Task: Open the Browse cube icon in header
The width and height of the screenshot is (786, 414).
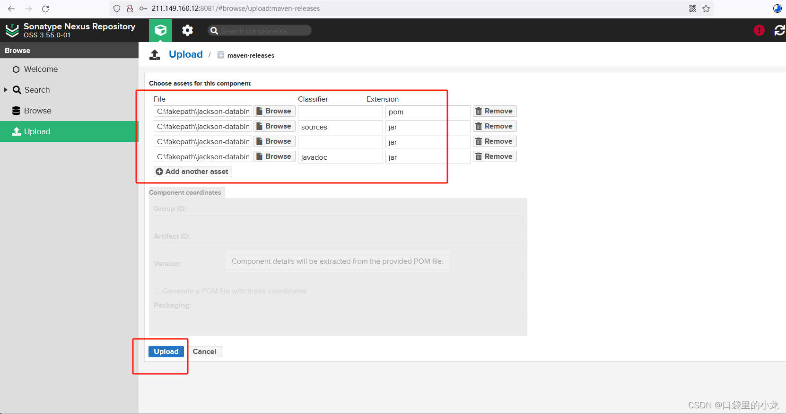Action: click(x=160, y=30)
